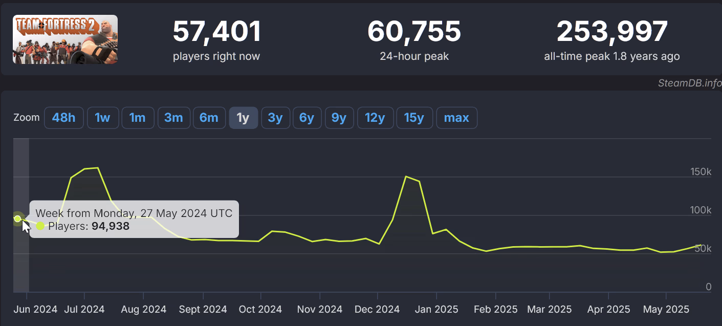
Task: Click the Aug 2024 axis label
Action: [x=144, y=310]
